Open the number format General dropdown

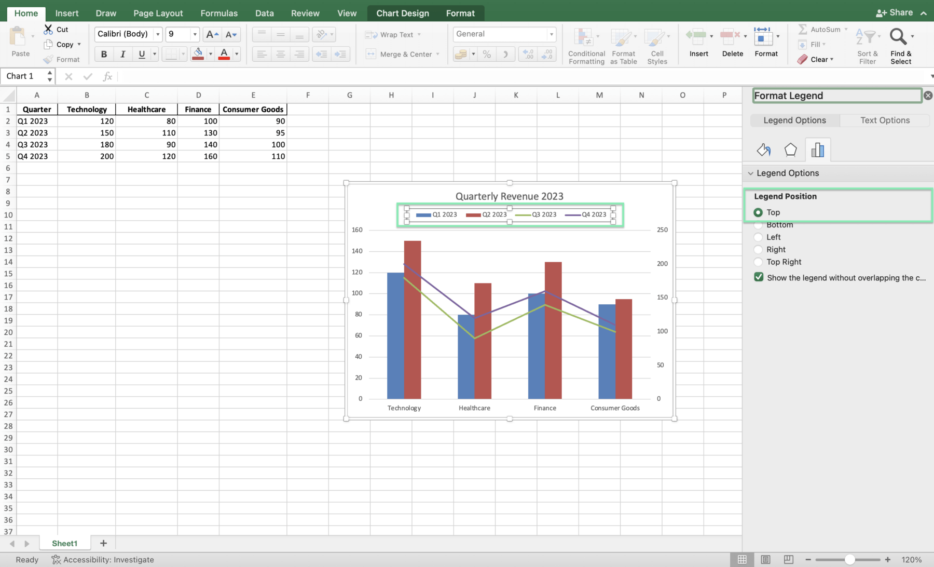[551, 34]
